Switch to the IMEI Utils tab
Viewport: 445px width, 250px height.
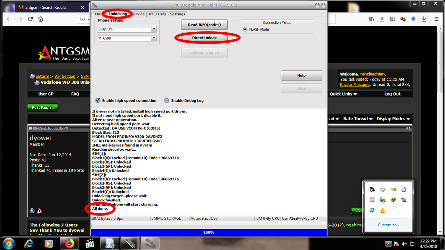[157, 14]
